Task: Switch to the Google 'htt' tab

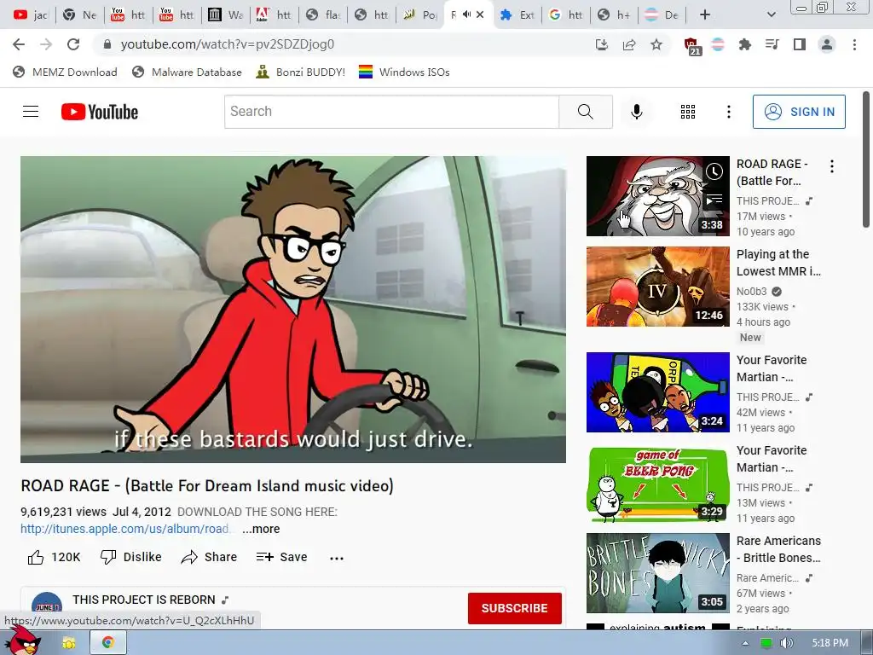Action: point(566,15)
